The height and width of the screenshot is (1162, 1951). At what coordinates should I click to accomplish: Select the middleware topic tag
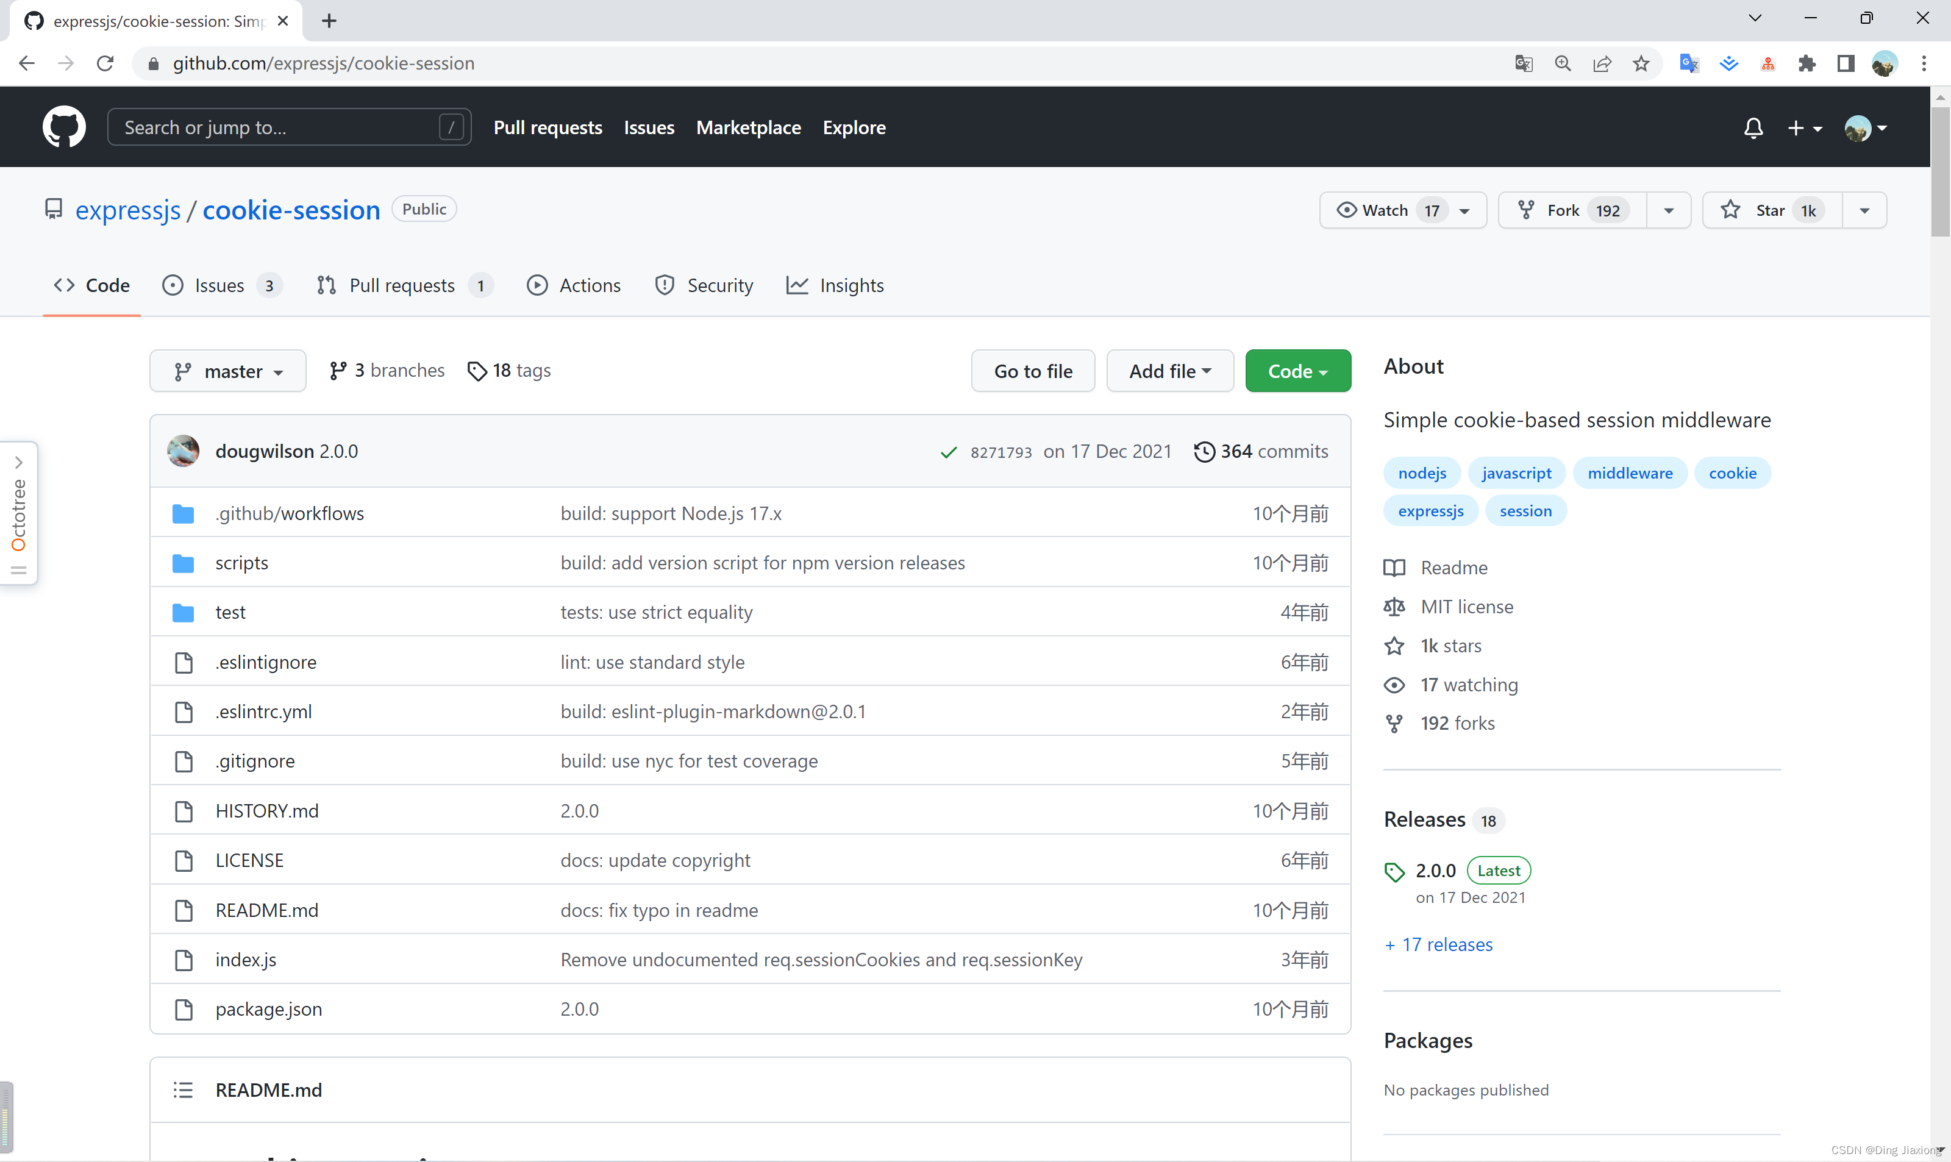(x=1630, y=473)
